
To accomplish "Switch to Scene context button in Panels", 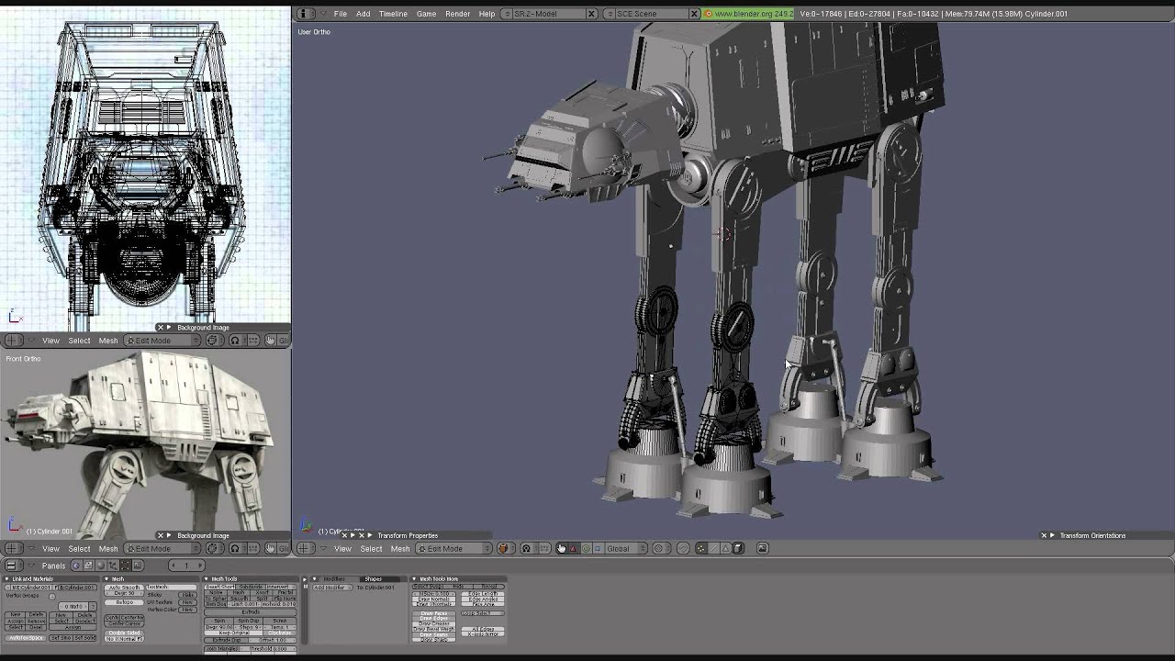I will coord(138,566).
